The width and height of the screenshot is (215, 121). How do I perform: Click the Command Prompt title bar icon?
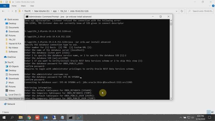point(27,16)
